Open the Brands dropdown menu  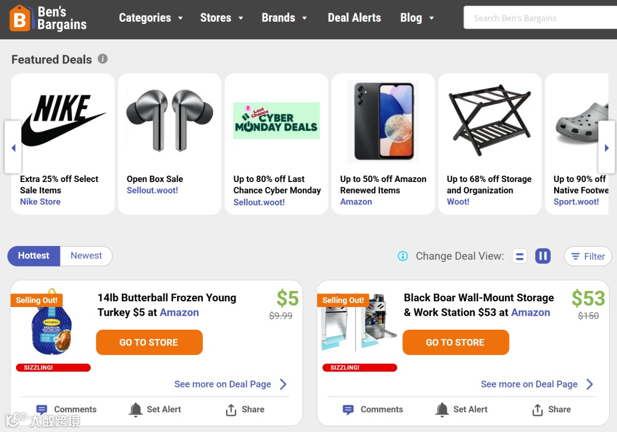click(x=285, y=18)
